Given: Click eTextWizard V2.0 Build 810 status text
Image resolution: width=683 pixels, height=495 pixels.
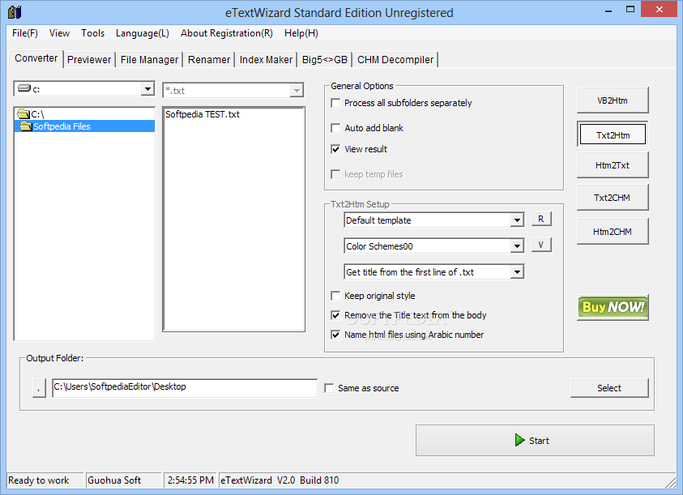Looking at the screenshot, I should (280, 480).
